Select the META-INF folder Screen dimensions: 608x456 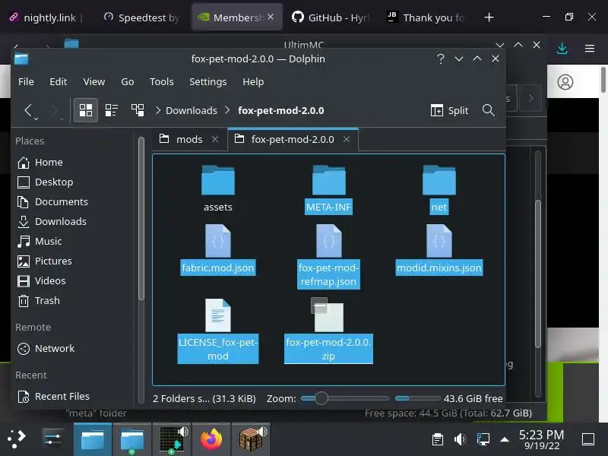point(329,188)
